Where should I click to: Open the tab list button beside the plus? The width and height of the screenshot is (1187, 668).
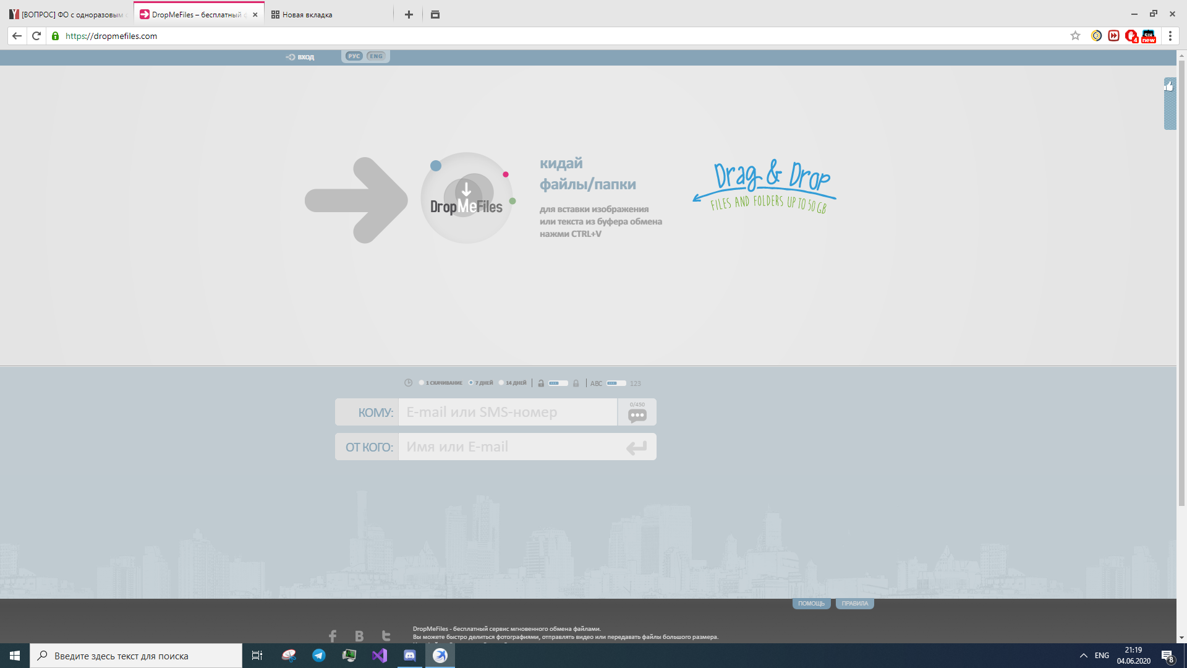click(x=435, y=14)
